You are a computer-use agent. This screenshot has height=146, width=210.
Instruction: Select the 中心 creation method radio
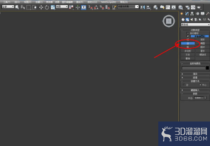click(200, 85)
